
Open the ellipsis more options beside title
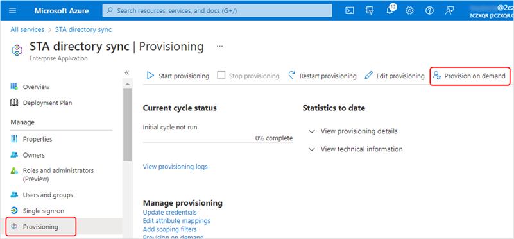(219, 46)
